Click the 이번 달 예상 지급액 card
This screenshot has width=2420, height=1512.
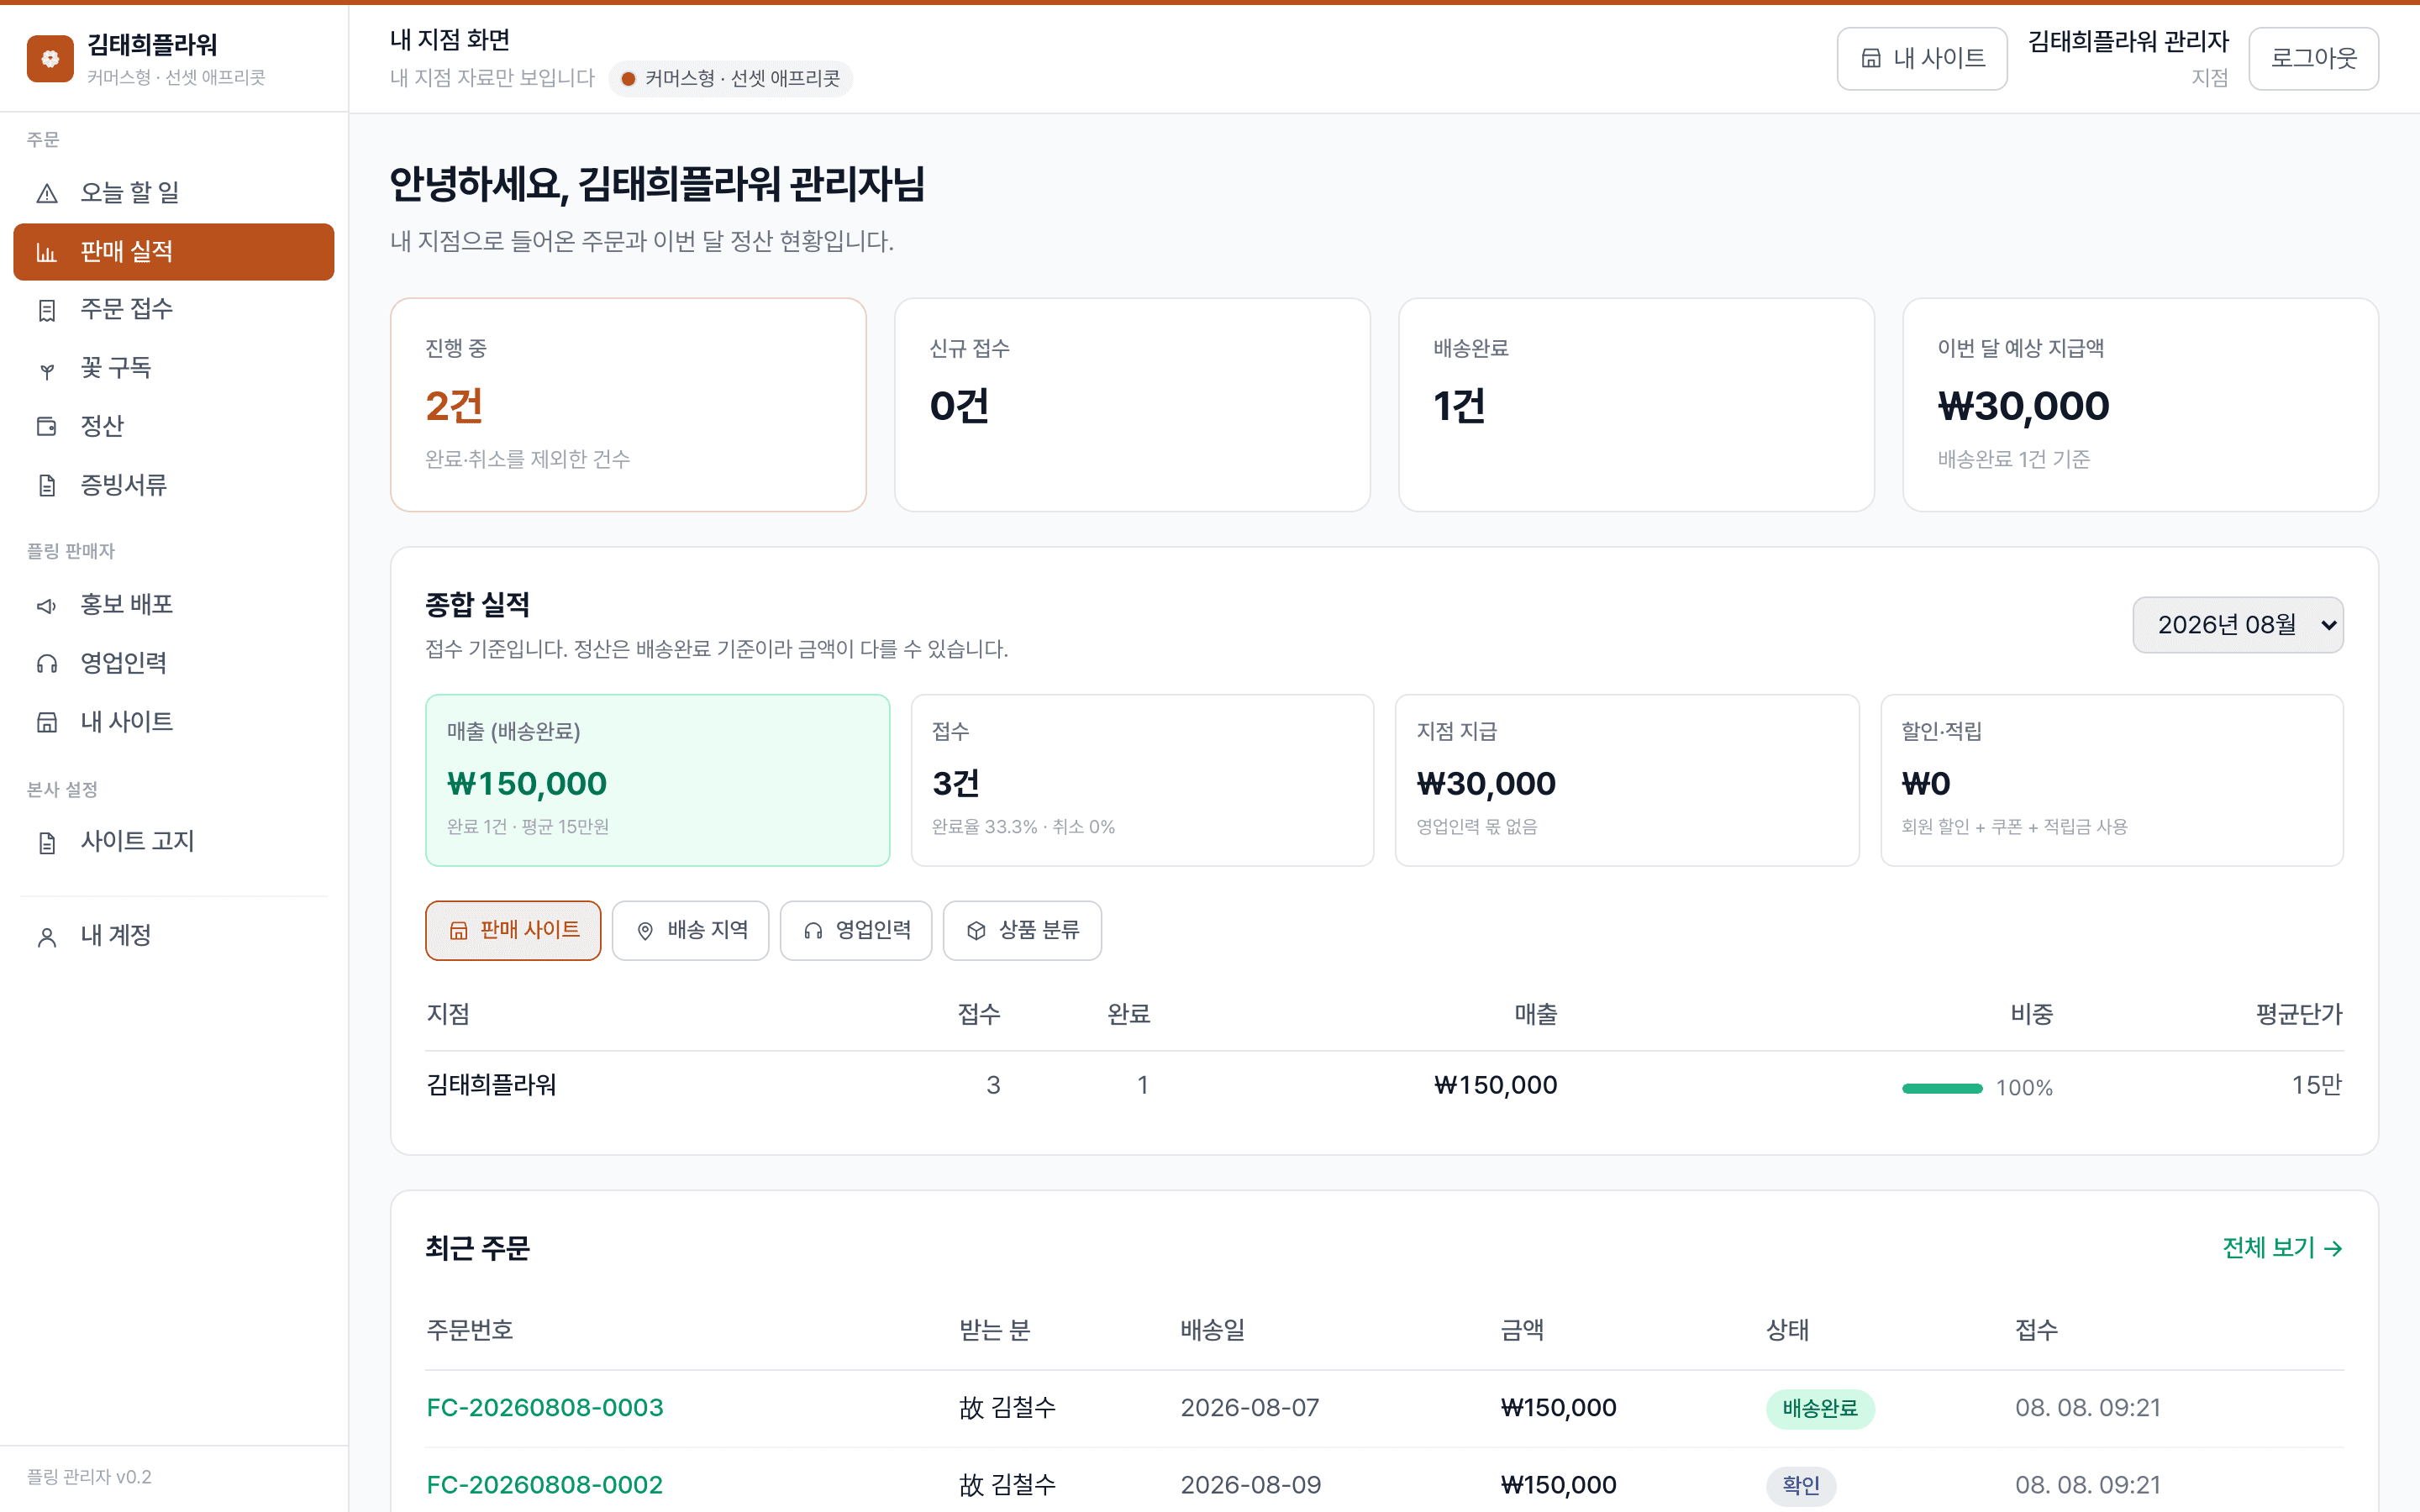pos(2140,405)
